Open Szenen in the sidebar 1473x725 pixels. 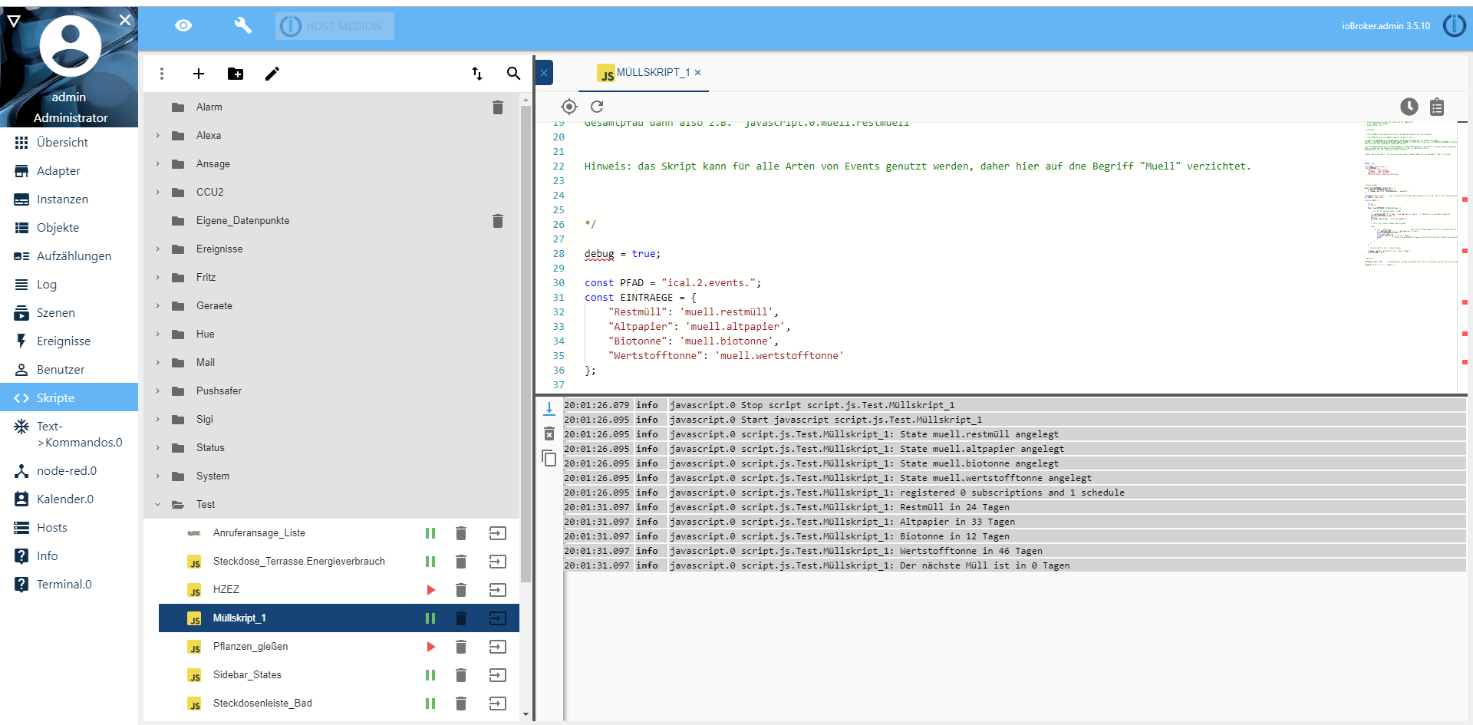(69, 313)
